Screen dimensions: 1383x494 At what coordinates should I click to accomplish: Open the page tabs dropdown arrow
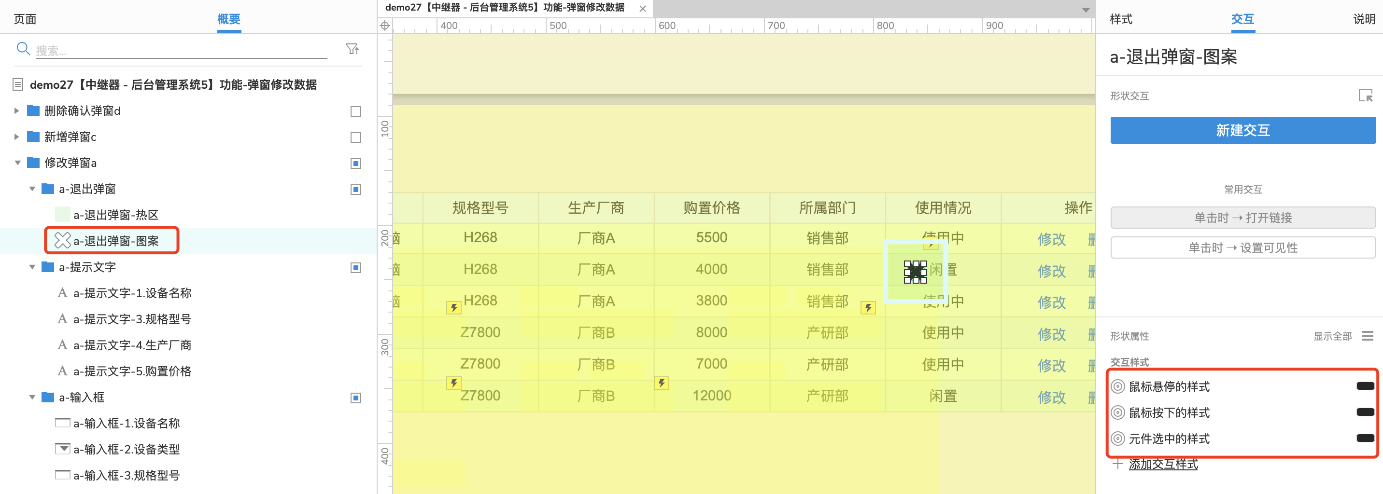pyautogui.click(x=1086, y=10)
